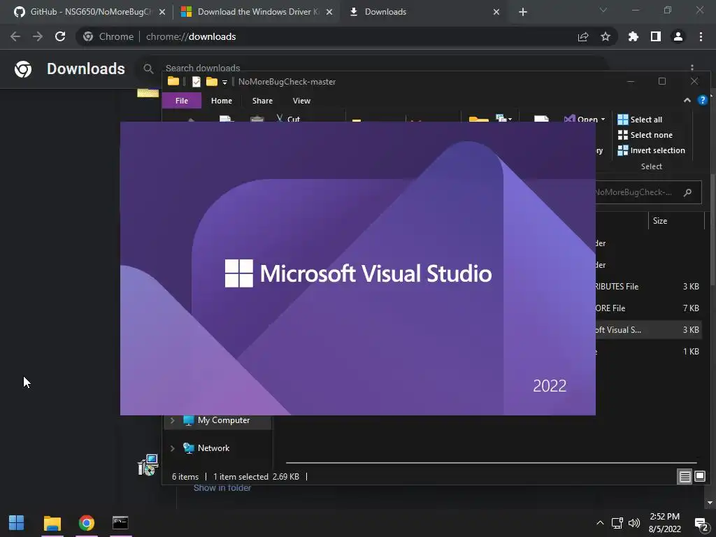Open the Chrome profile avatar menu
Image resolution: width=716 pixels, height=537 pixels.
tap(678, 36)
